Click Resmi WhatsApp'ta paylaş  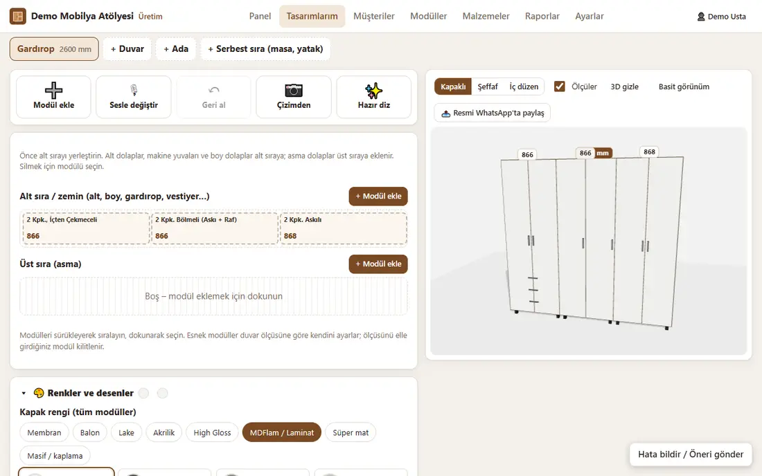pyautogui.click(x=493, y=113)
